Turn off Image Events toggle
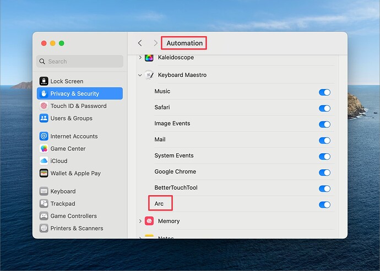The image size is (380, 271). point(324,124)
